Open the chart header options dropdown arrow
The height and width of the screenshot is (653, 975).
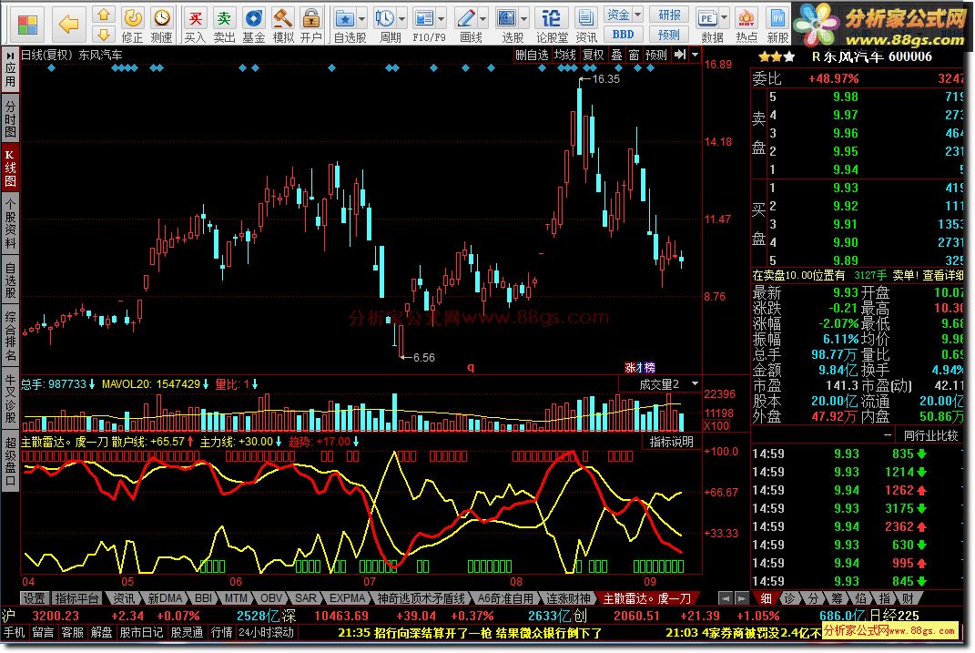point(696,55)
